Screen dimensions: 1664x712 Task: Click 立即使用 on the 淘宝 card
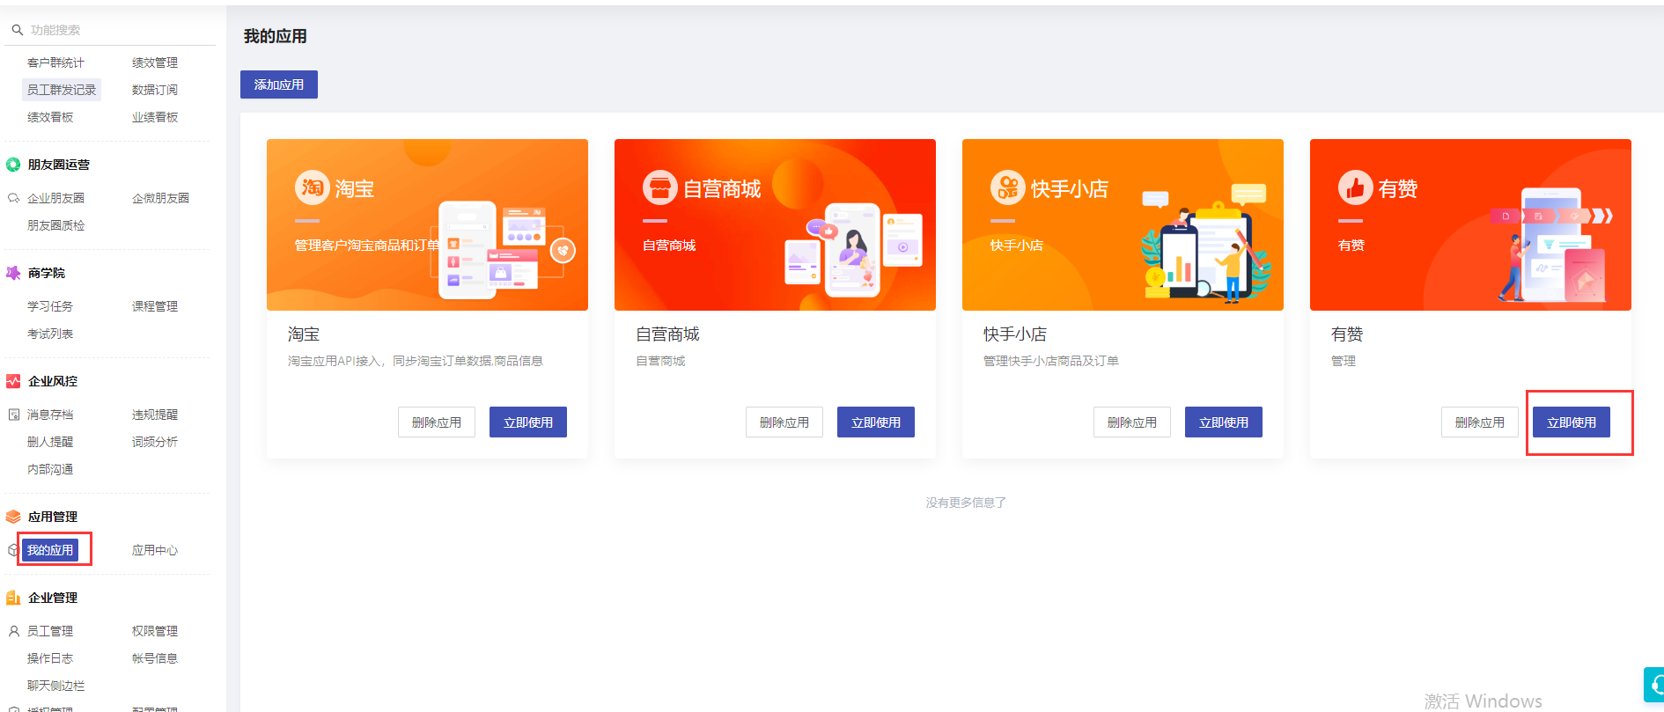(x=528, y=422)
